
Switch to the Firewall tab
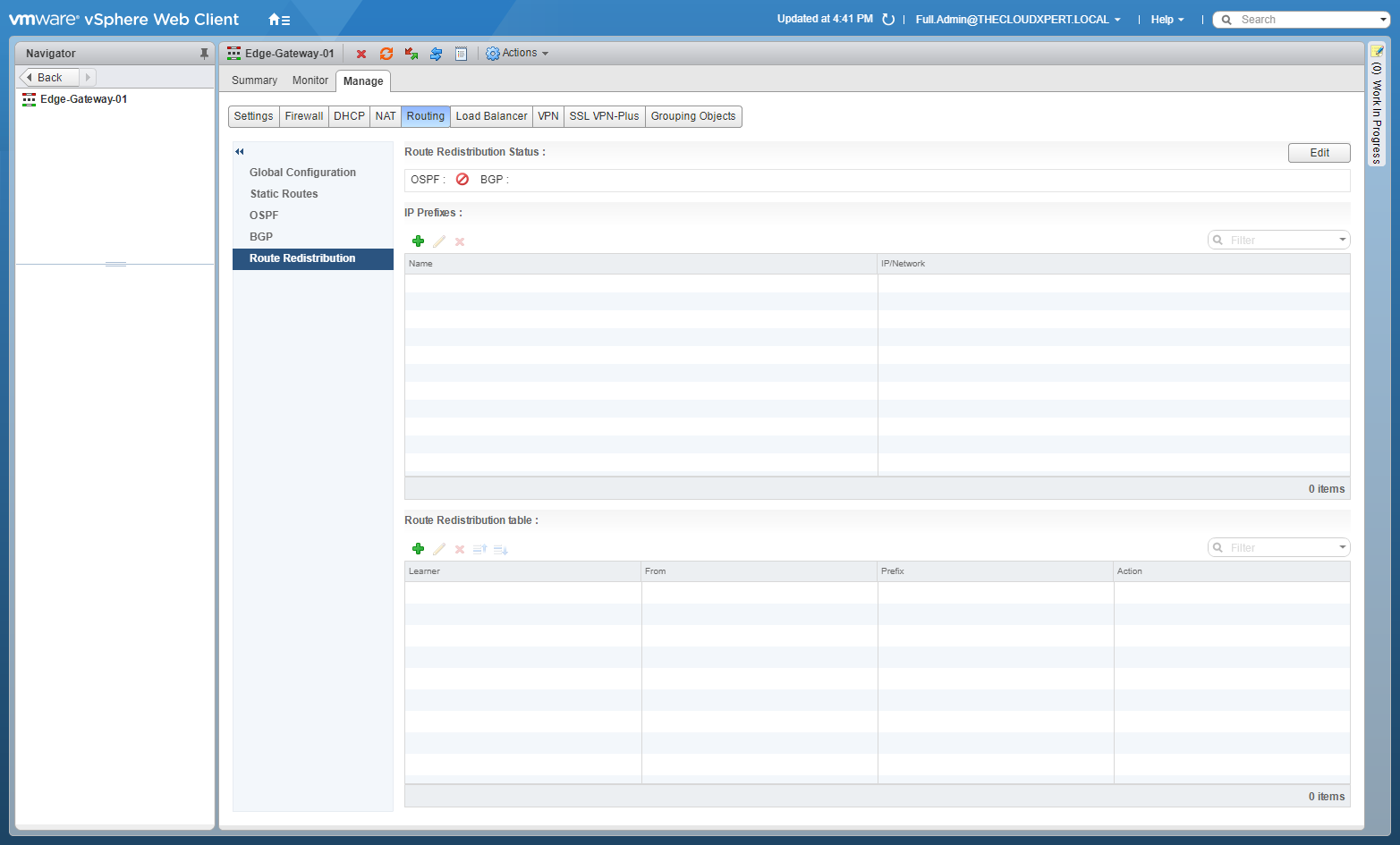304,116
